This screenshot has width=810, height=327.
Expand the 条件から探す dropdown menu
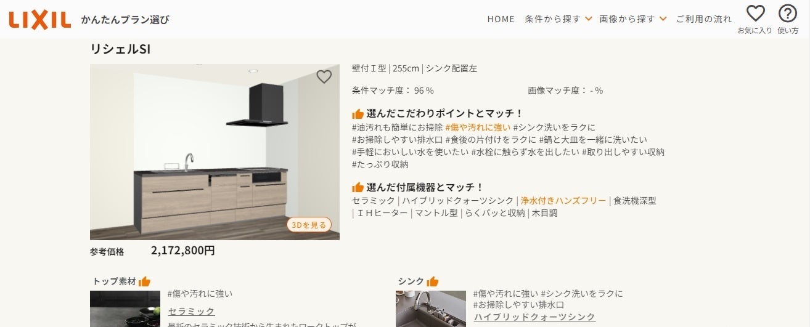(x=558, y=19)
